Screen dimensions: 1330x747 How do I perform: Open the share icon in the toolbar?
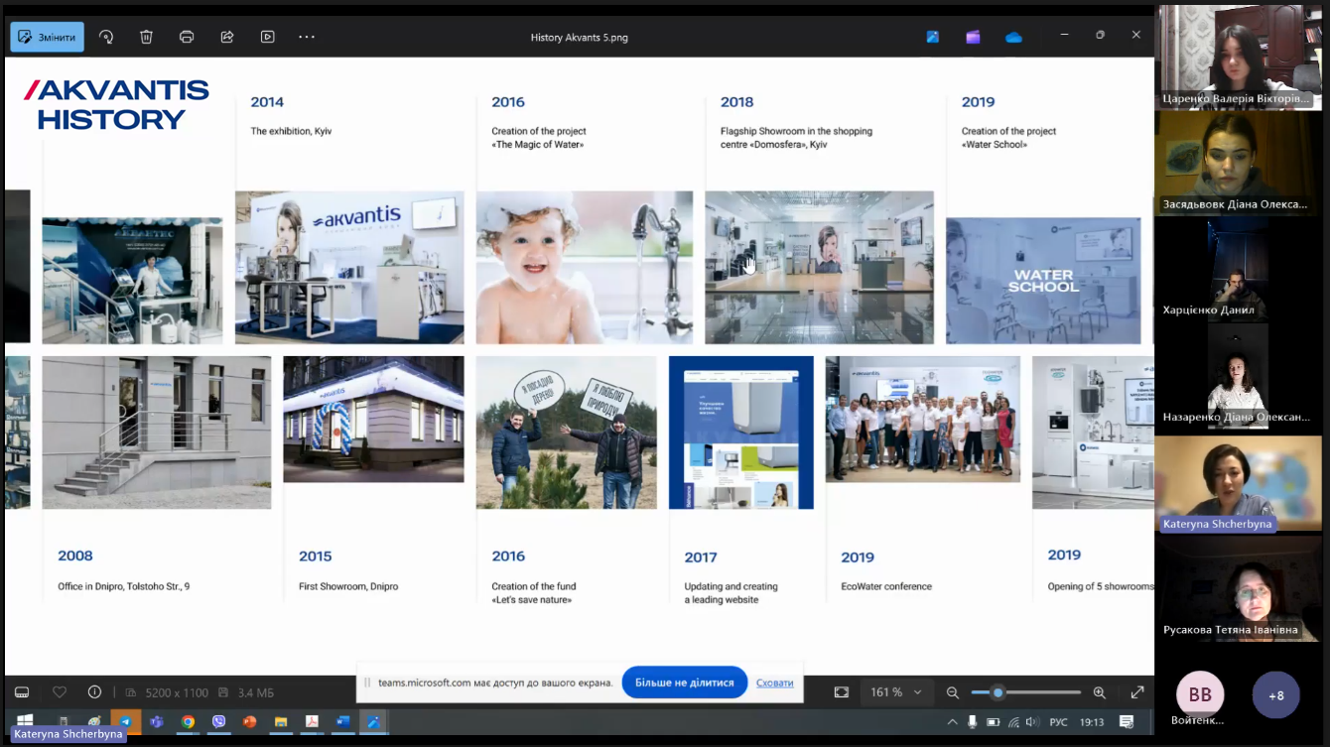coord(226,37)
